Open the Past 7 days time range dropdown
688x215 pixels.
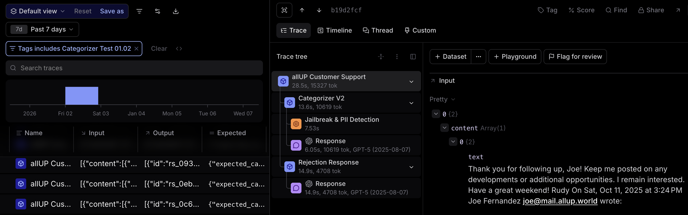click(x=42, y=29)
